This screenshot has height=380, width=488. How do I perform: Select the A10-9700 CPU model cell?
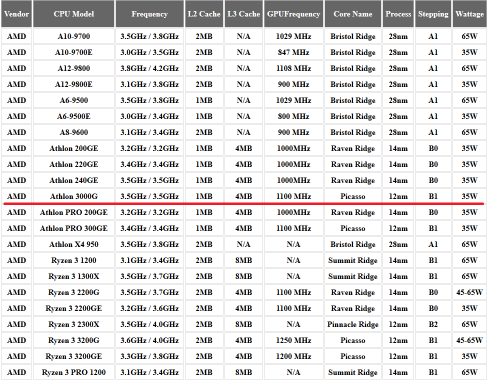pos(74,36)
